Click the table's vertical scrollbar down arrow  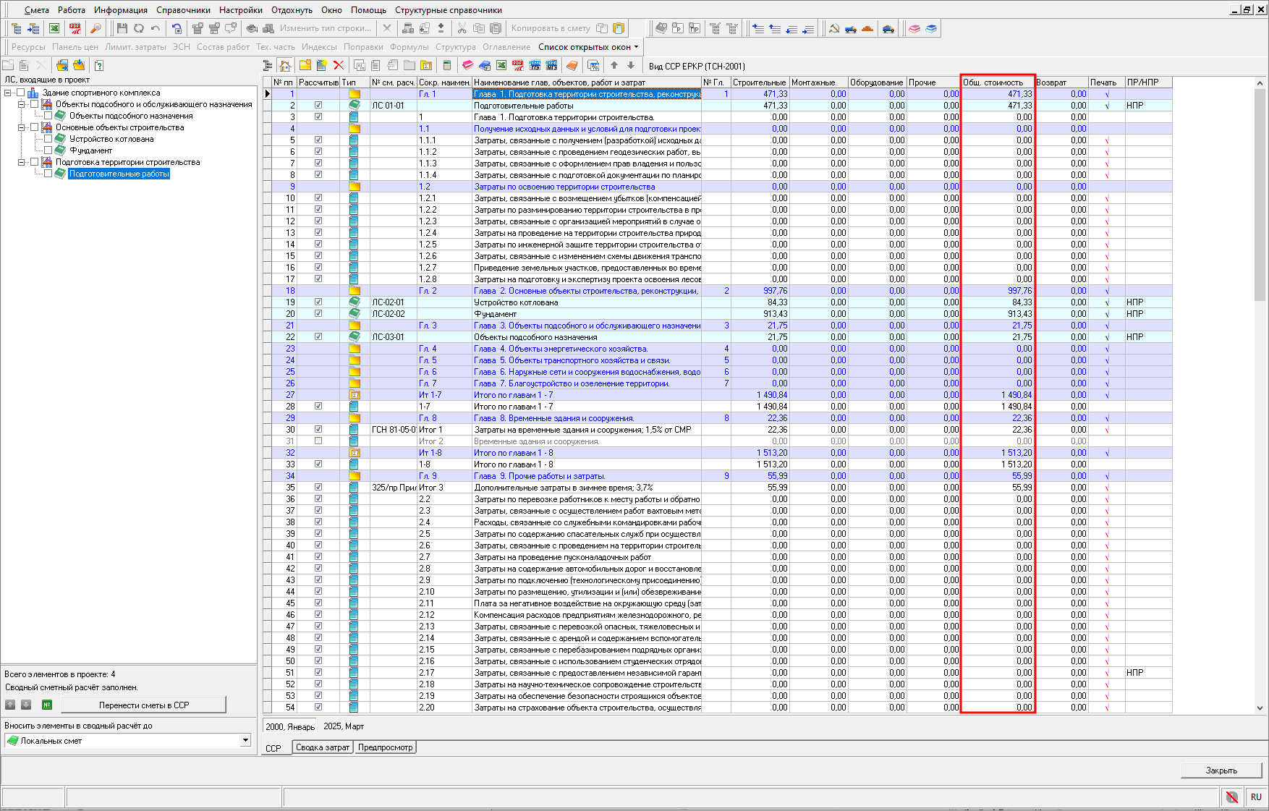click(x=1260, y=708)
